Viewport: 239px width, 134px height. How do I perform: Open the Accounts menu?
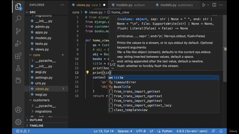pyautogui.click(x=18, y=110)
